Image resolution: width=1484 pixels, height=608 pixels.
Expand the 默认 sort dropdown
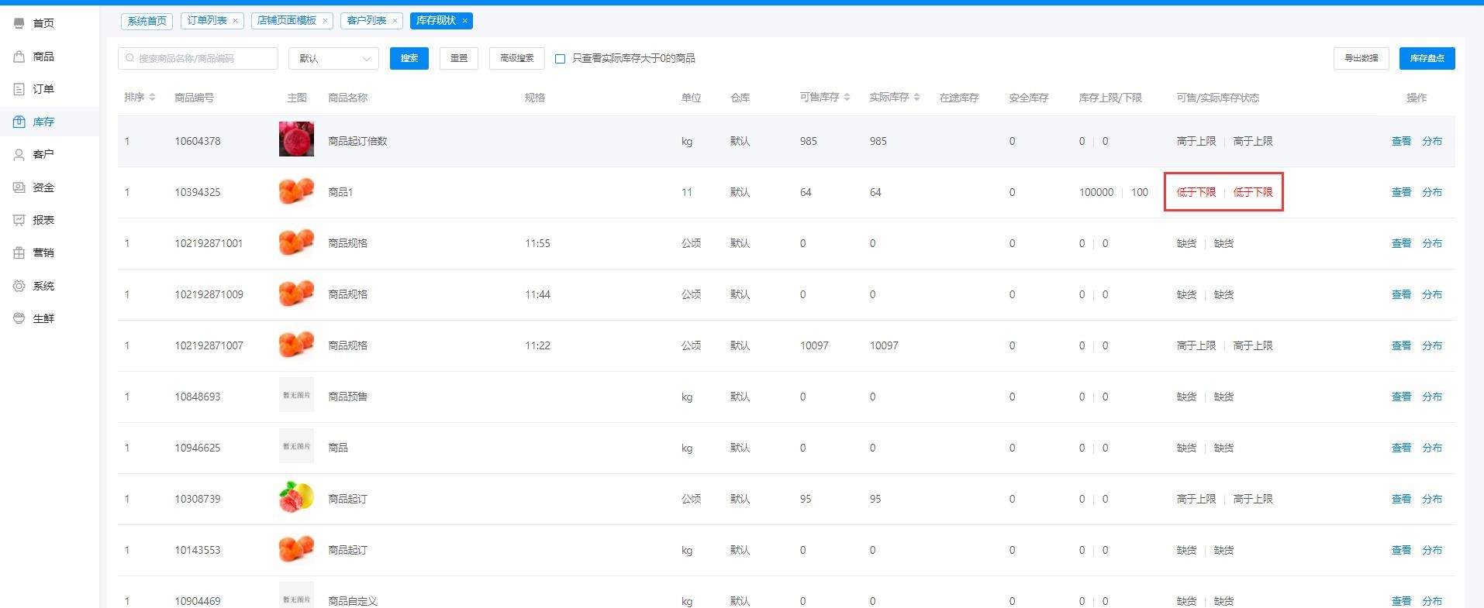tap(333, 59)
